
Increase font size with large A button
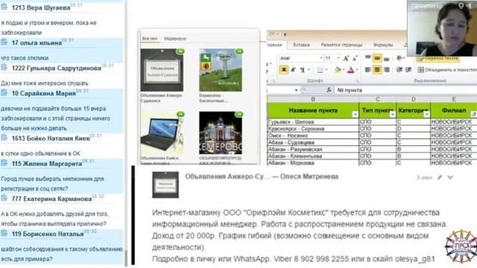(x=346, y=58)
